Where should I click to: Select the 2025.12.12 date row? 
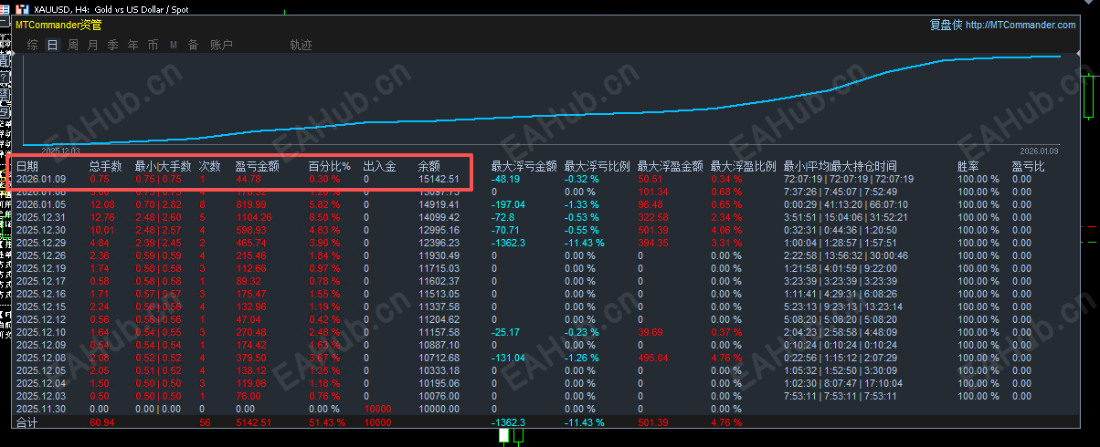(40, 319)
